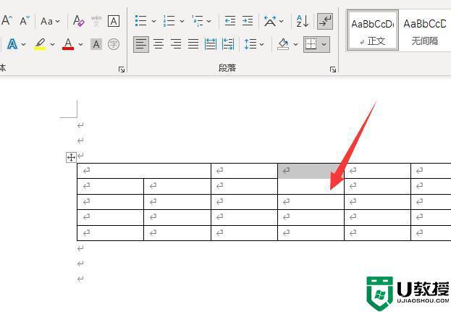Click the Sort A-Z icon
451x312 pixels.
click(x=303, y=21)
